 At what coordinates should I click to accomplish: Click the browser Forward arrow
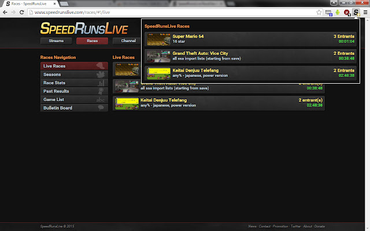click(x=13, y=12)
